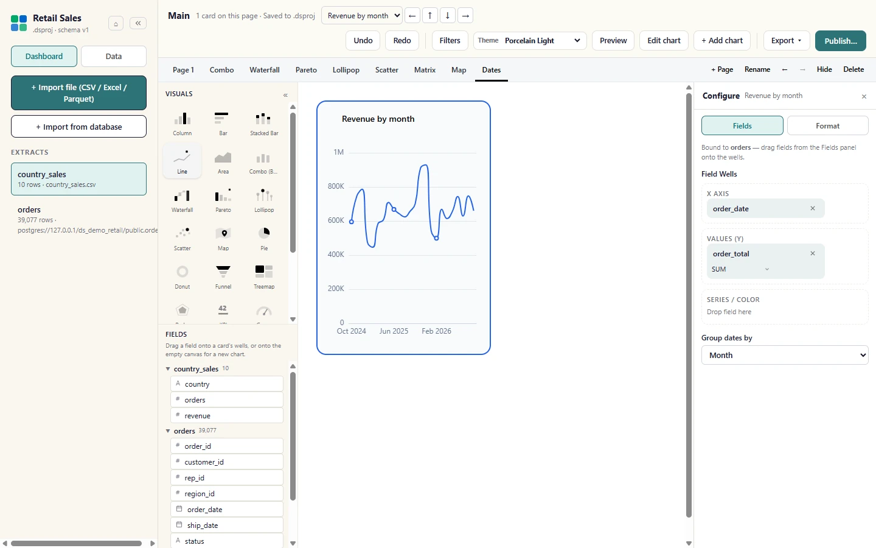Close the Configure panel
Image resolution: width=876 pixels, height=548 pixels.
click(864, 96)
